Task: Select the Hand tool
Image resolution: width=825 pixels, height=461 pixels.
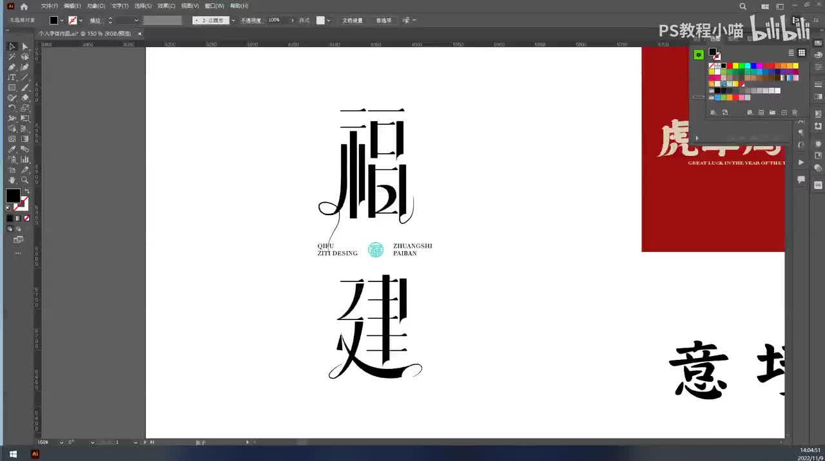Action: click(12, 180)
